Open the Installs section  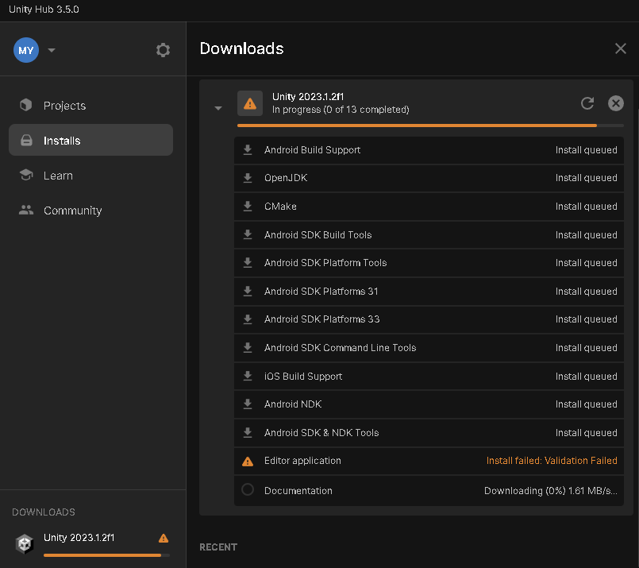point(90,141)
